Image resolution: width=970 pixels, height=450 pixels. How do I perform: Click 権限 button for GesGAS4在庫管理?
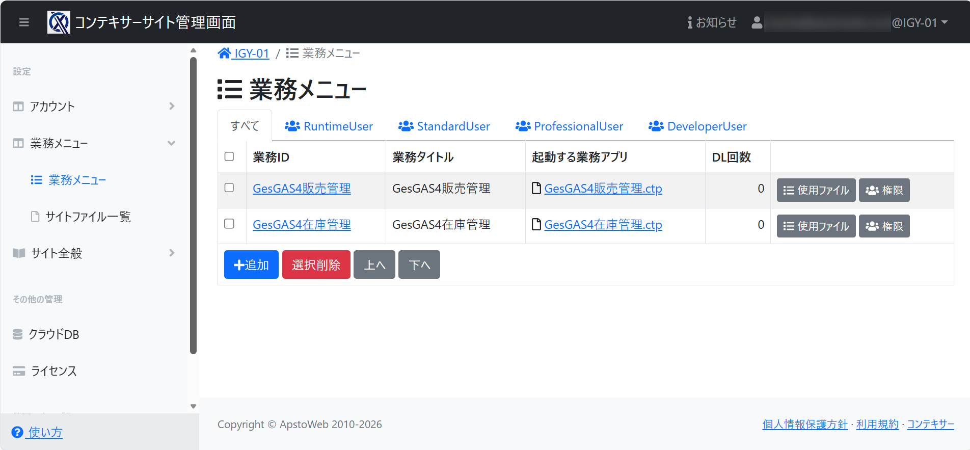click(884, 226)
